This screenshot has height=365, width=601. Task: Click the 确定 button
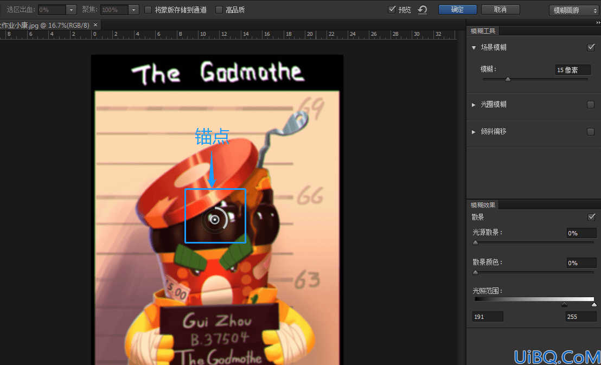coord(457,10)
